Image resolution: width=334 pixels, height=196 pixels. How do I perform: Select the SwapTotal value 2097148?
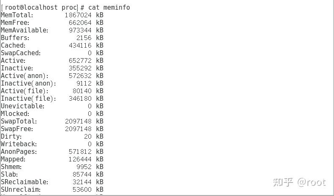(78, 121)
